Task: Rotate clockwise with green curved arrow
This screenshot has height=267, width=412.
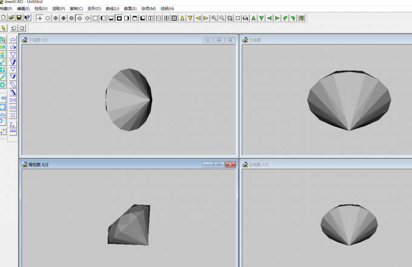Action: pos(293,18)
